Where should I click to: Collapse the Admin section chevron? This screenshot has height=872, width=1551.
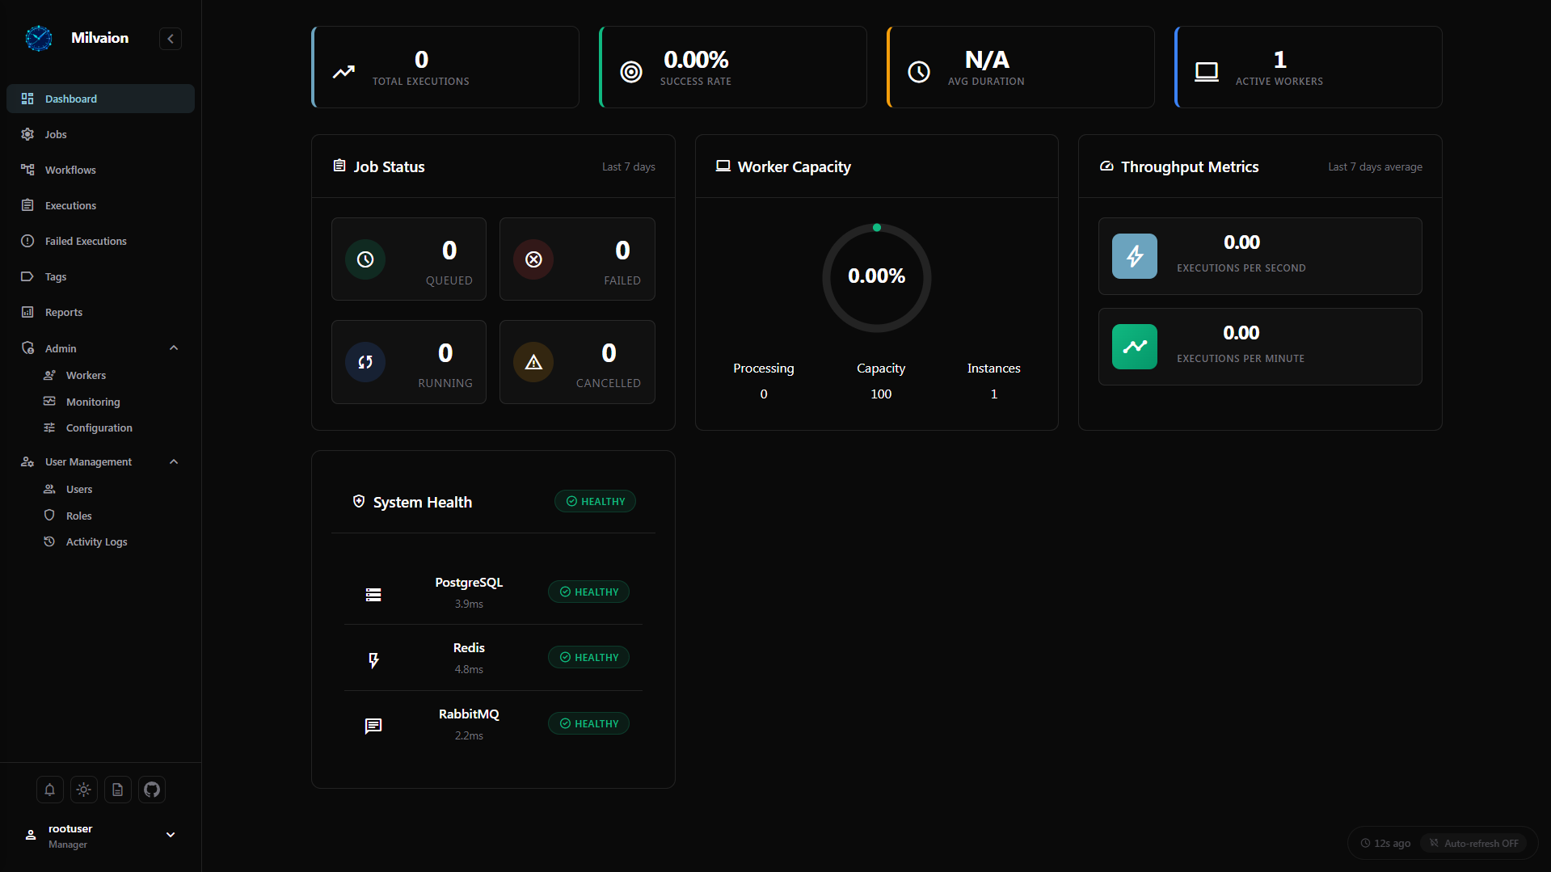click(x=173, y=348)
